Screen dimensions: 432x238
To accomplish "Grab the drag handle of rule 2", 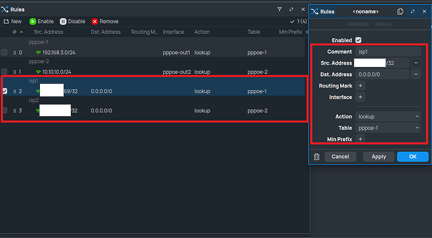I will [x=14, y=91].
